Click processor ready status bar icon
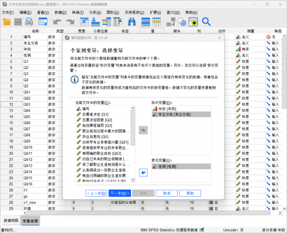 pyautogui.click(x=202, y=230)
